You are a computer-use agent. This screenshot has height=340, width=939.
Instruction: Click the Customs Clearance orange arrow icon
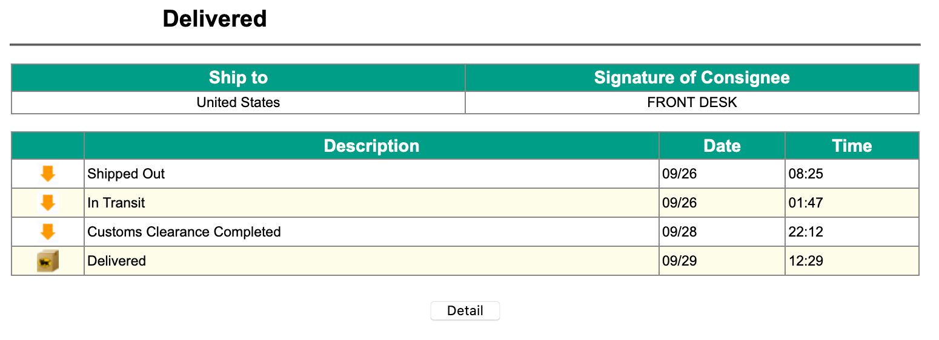click(48, 232)
